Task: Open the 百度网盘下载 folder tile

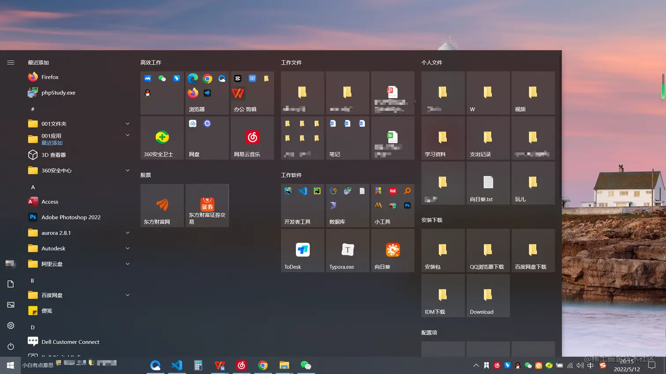Action: coord(533,251)
